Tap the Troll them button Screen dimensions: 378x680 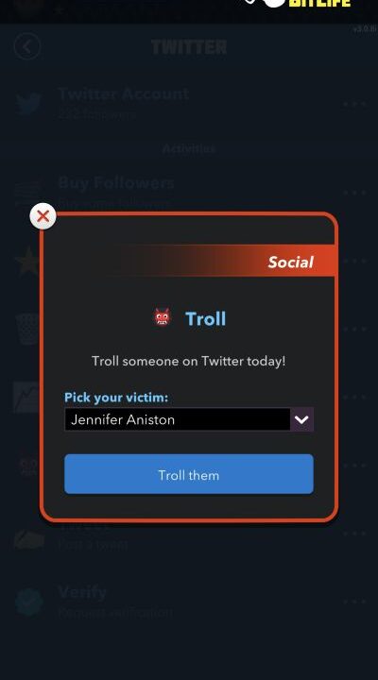click(189, 474)
